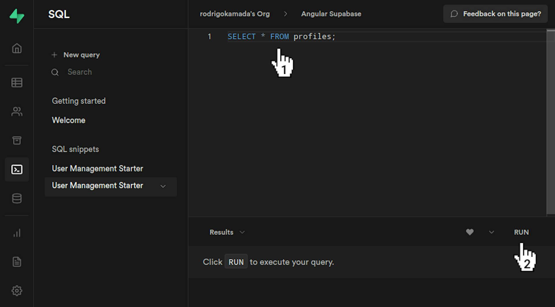Favorite the query with heart icon
Image resolution: width=555 pixels, height=307 pixels.
(470, 232)
